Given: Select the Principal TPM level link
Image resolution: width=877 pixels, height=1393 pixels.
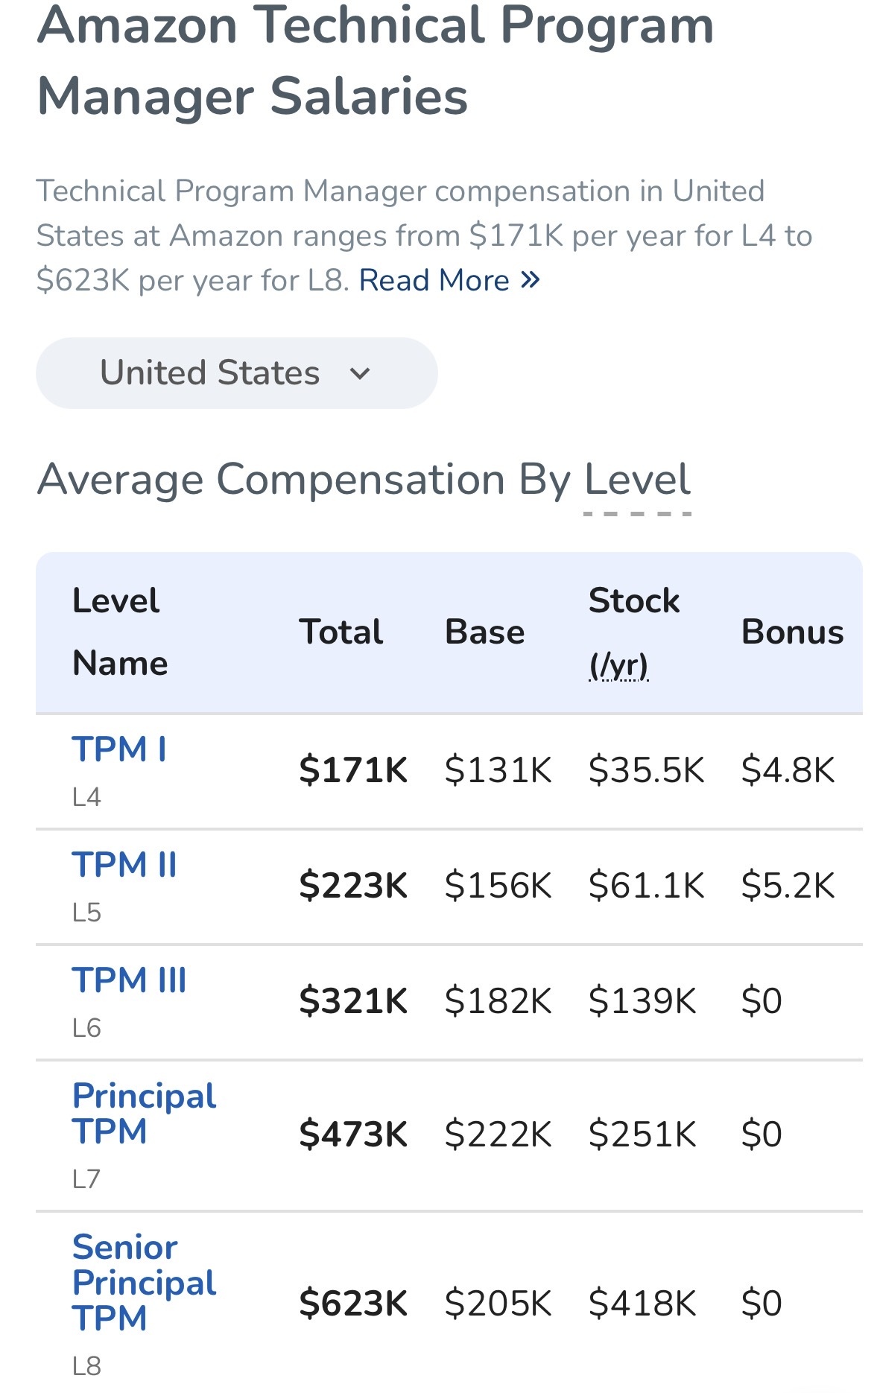Looking at the screenshot, I should coord(144,1114).
